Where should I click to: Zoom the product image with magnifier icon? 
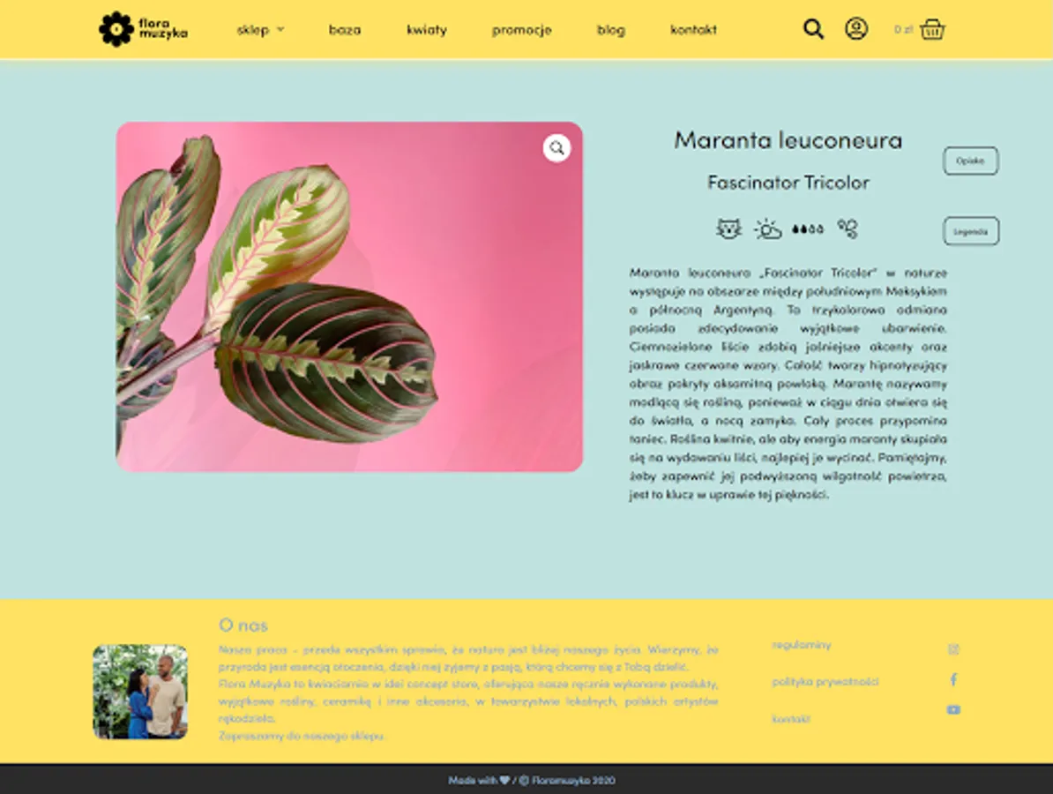556,148
